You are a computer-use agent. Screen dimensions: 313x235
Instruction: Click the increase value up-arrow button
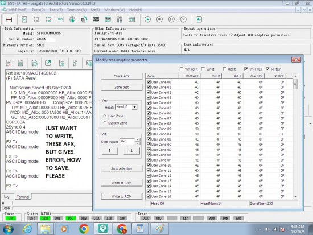click(x=110, y=151)
